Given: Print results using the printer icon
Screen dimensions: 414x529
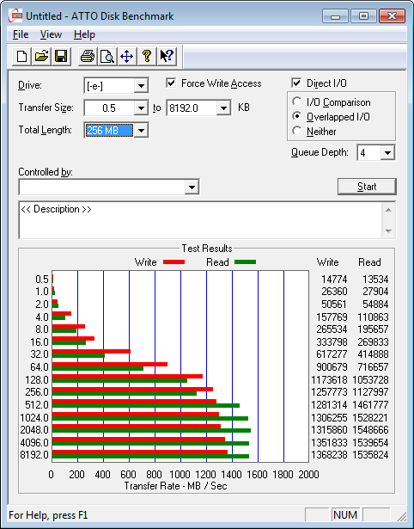Looking at the screenshot, I should tap(88, 56).
